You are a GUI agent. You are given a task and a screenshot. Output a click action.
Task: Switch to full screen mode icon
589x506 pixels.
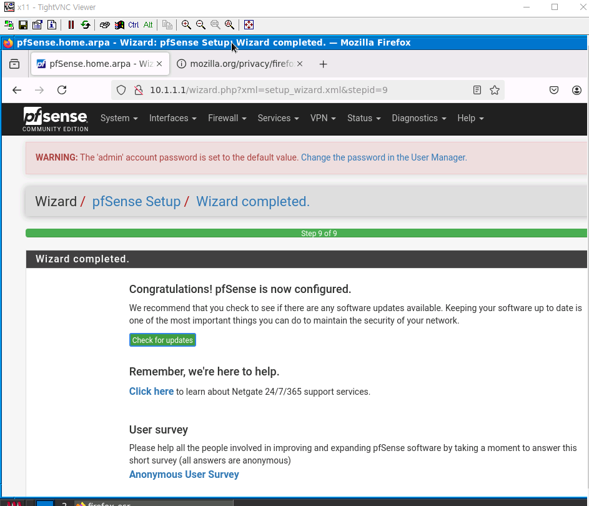[x=249, y=25]
